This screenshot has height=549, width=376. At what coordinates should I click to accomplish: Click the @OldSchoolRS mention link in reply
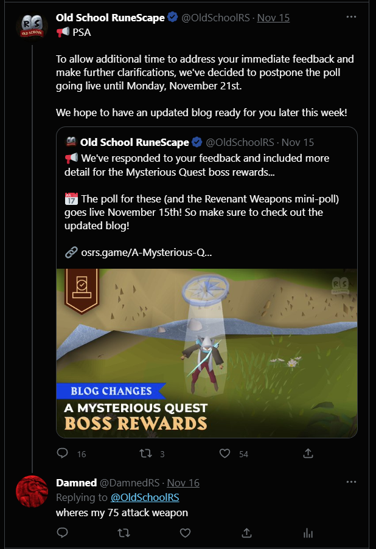coord(145,497)
